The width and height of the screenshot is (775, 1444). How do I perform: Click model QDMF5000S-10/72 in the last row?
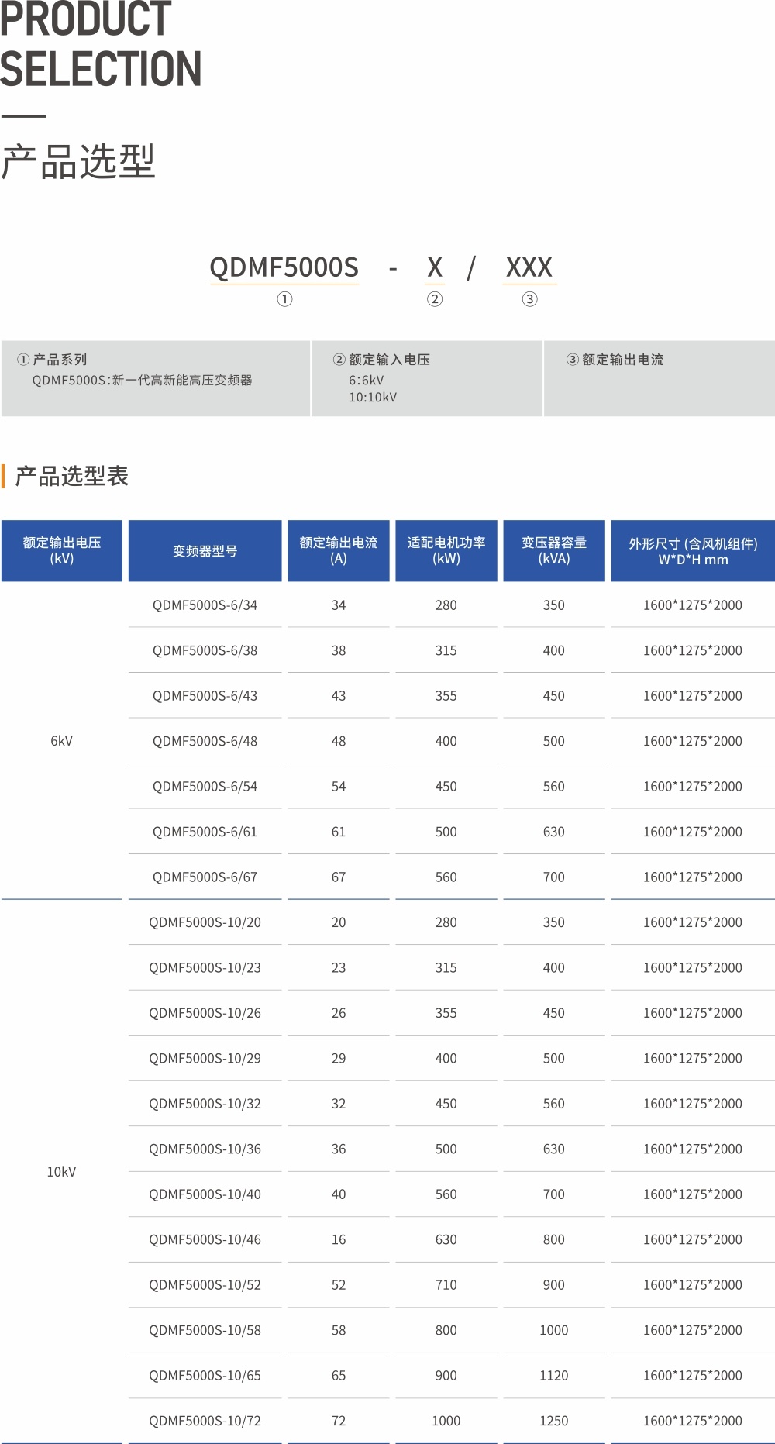pos(205,1421)
